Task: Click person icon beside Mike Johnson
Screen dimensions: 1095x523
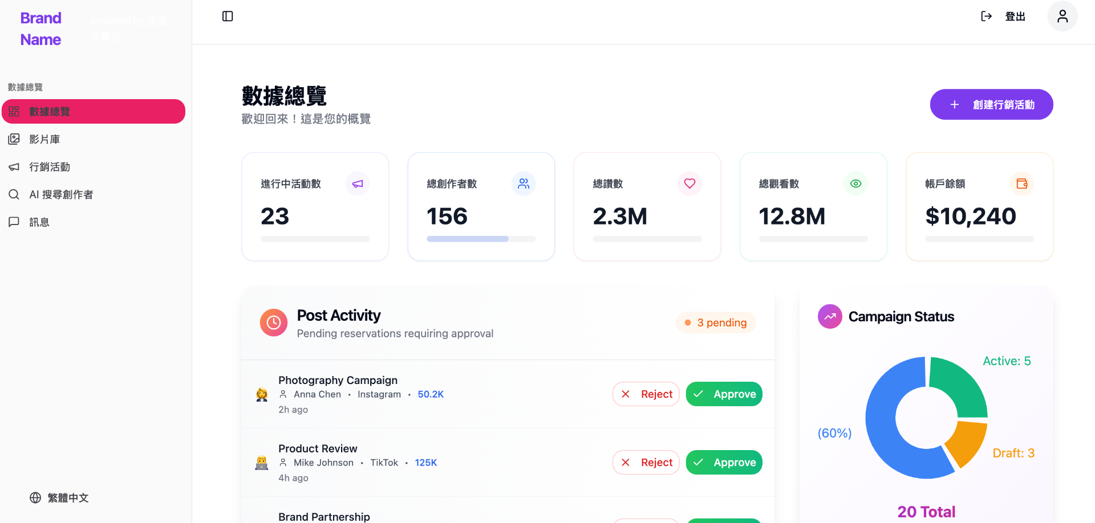Action: coord(283,463)
